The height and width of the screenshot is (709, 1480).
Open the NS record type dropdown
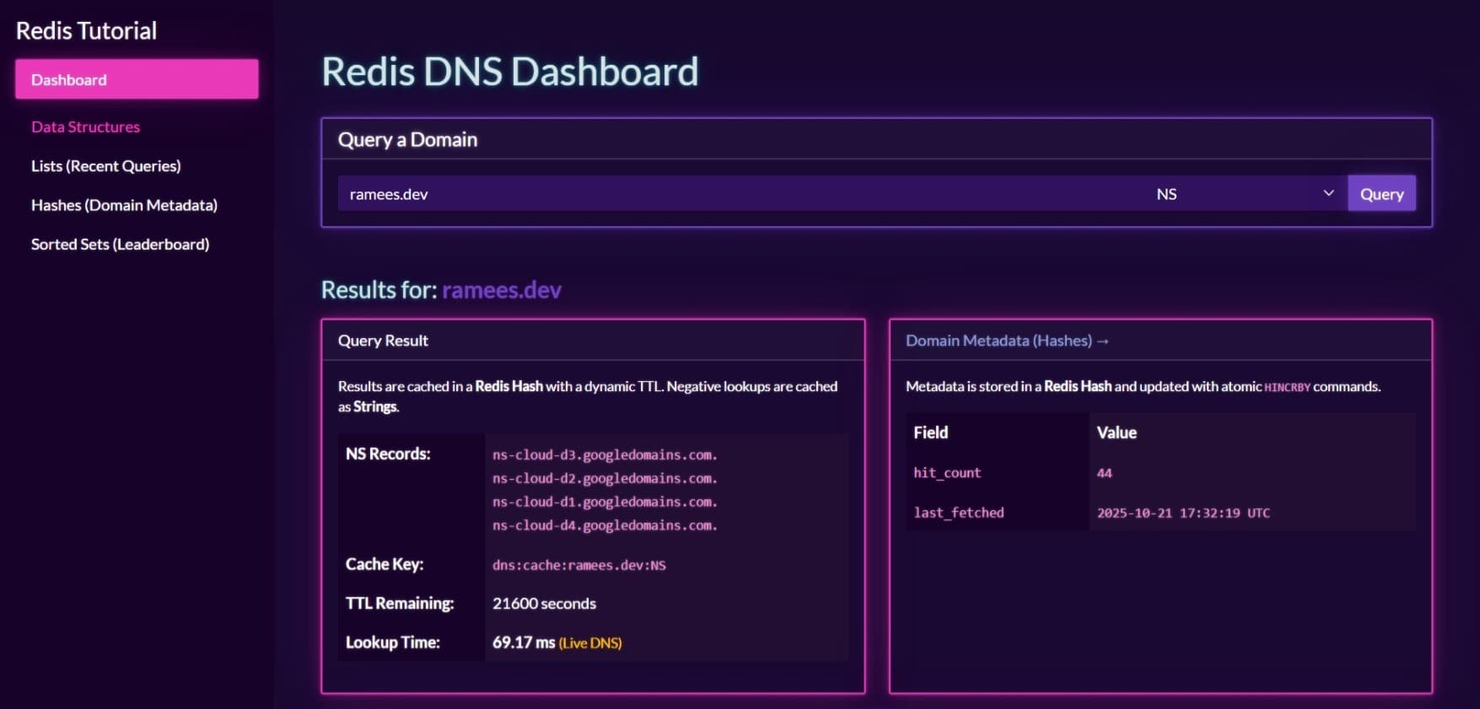click(x=1245, y=194)
